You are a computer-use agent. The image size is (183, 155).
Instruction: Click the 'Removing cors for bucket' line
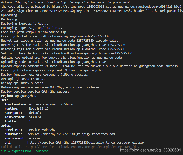63,45
